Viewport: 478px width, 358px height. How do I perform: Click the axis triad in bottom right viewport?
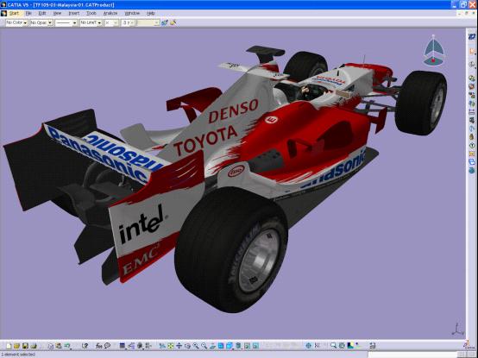(x=457, y=330)
